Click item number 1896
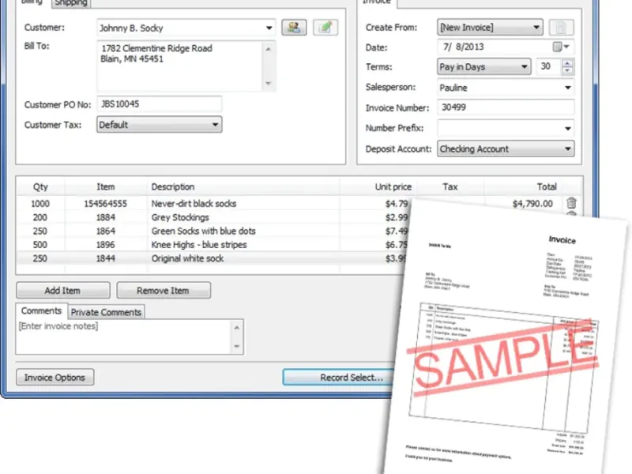 coord(106,245)
